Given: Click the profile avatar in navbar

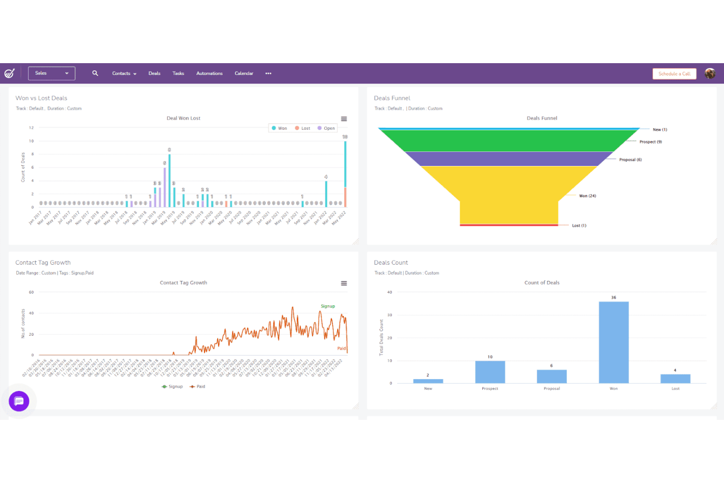Looking at the screenshot, I should (x=710, y=73).
